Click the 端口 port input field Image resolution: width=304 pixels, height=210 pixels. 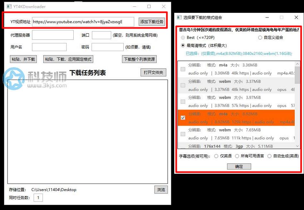click(x=102, y=35)
